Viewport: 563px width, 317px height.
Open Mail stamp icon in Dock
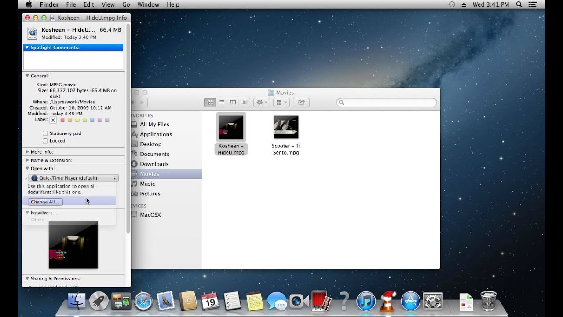point(166,301)
